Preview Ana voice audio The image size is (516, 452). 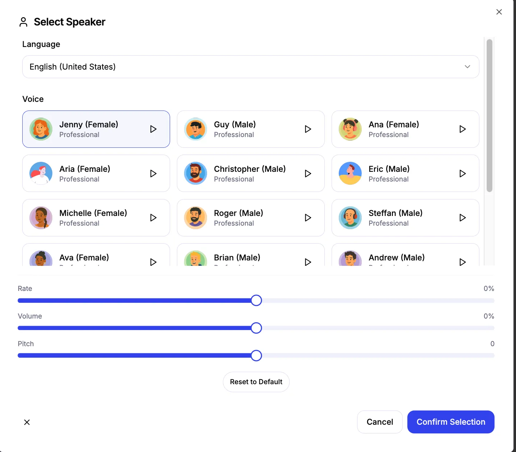(x=463, y=129)
